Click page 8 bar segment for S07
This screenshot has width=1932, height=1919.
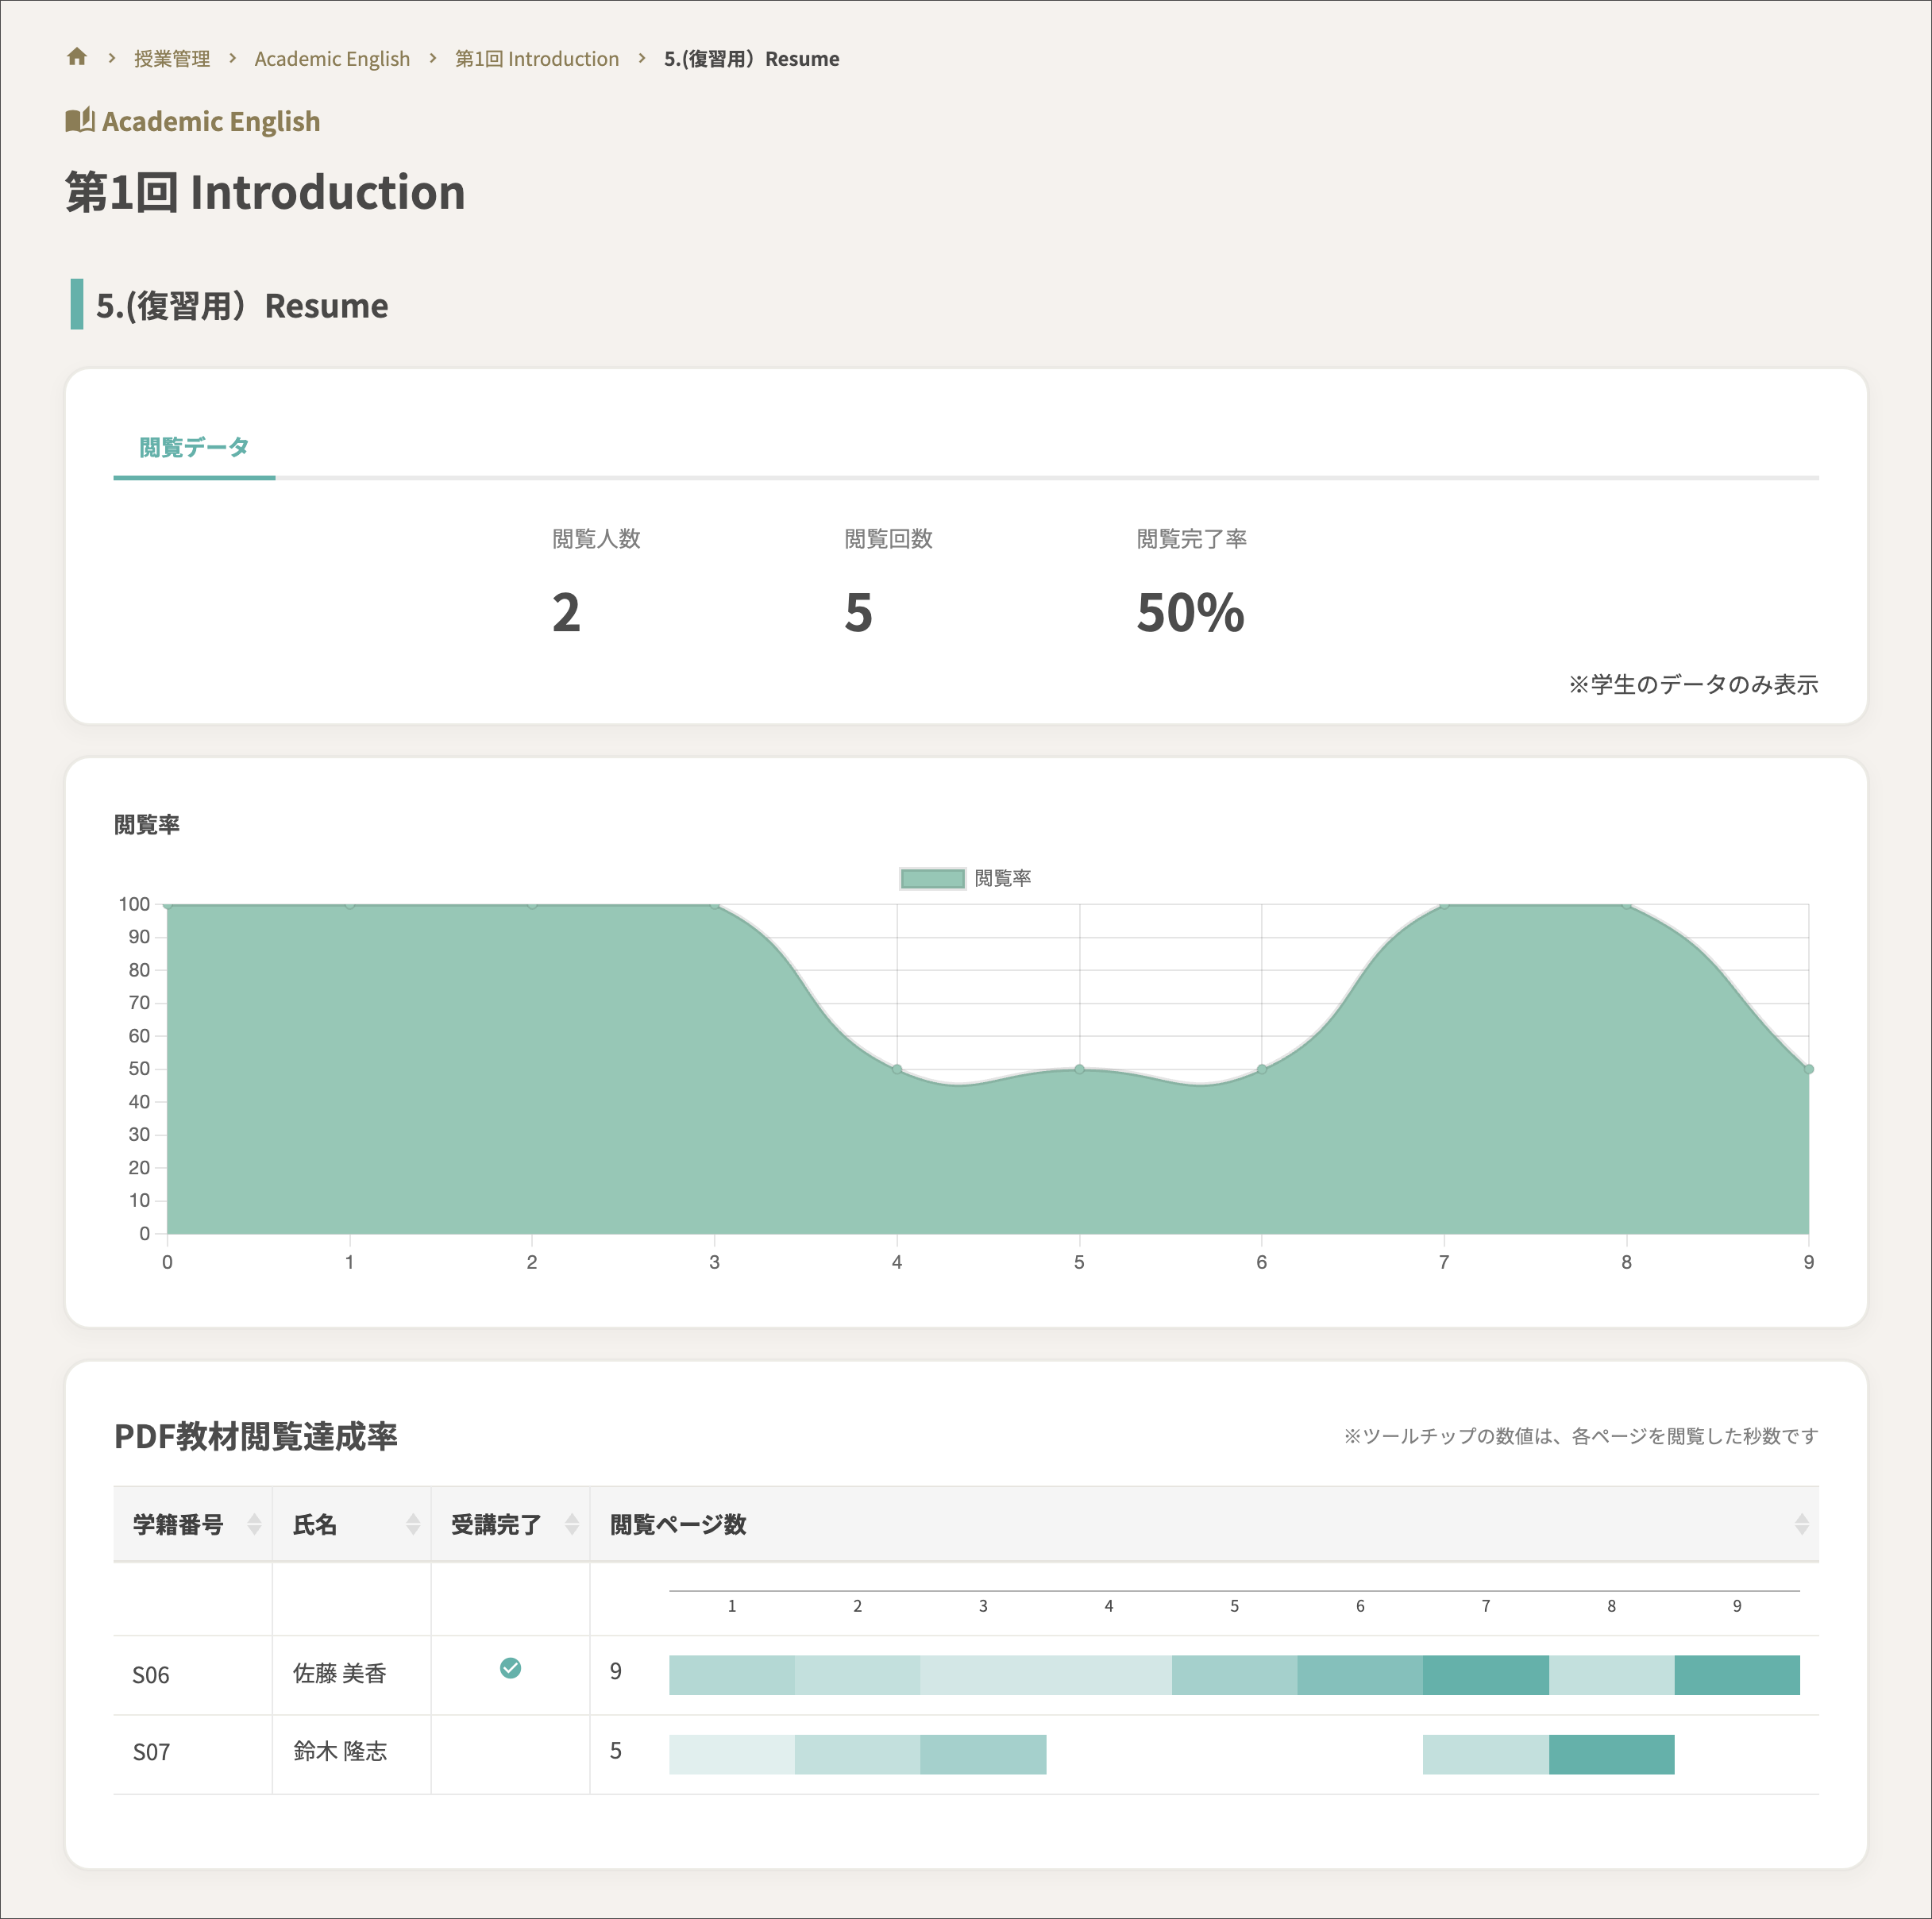coord(1611,1754)
